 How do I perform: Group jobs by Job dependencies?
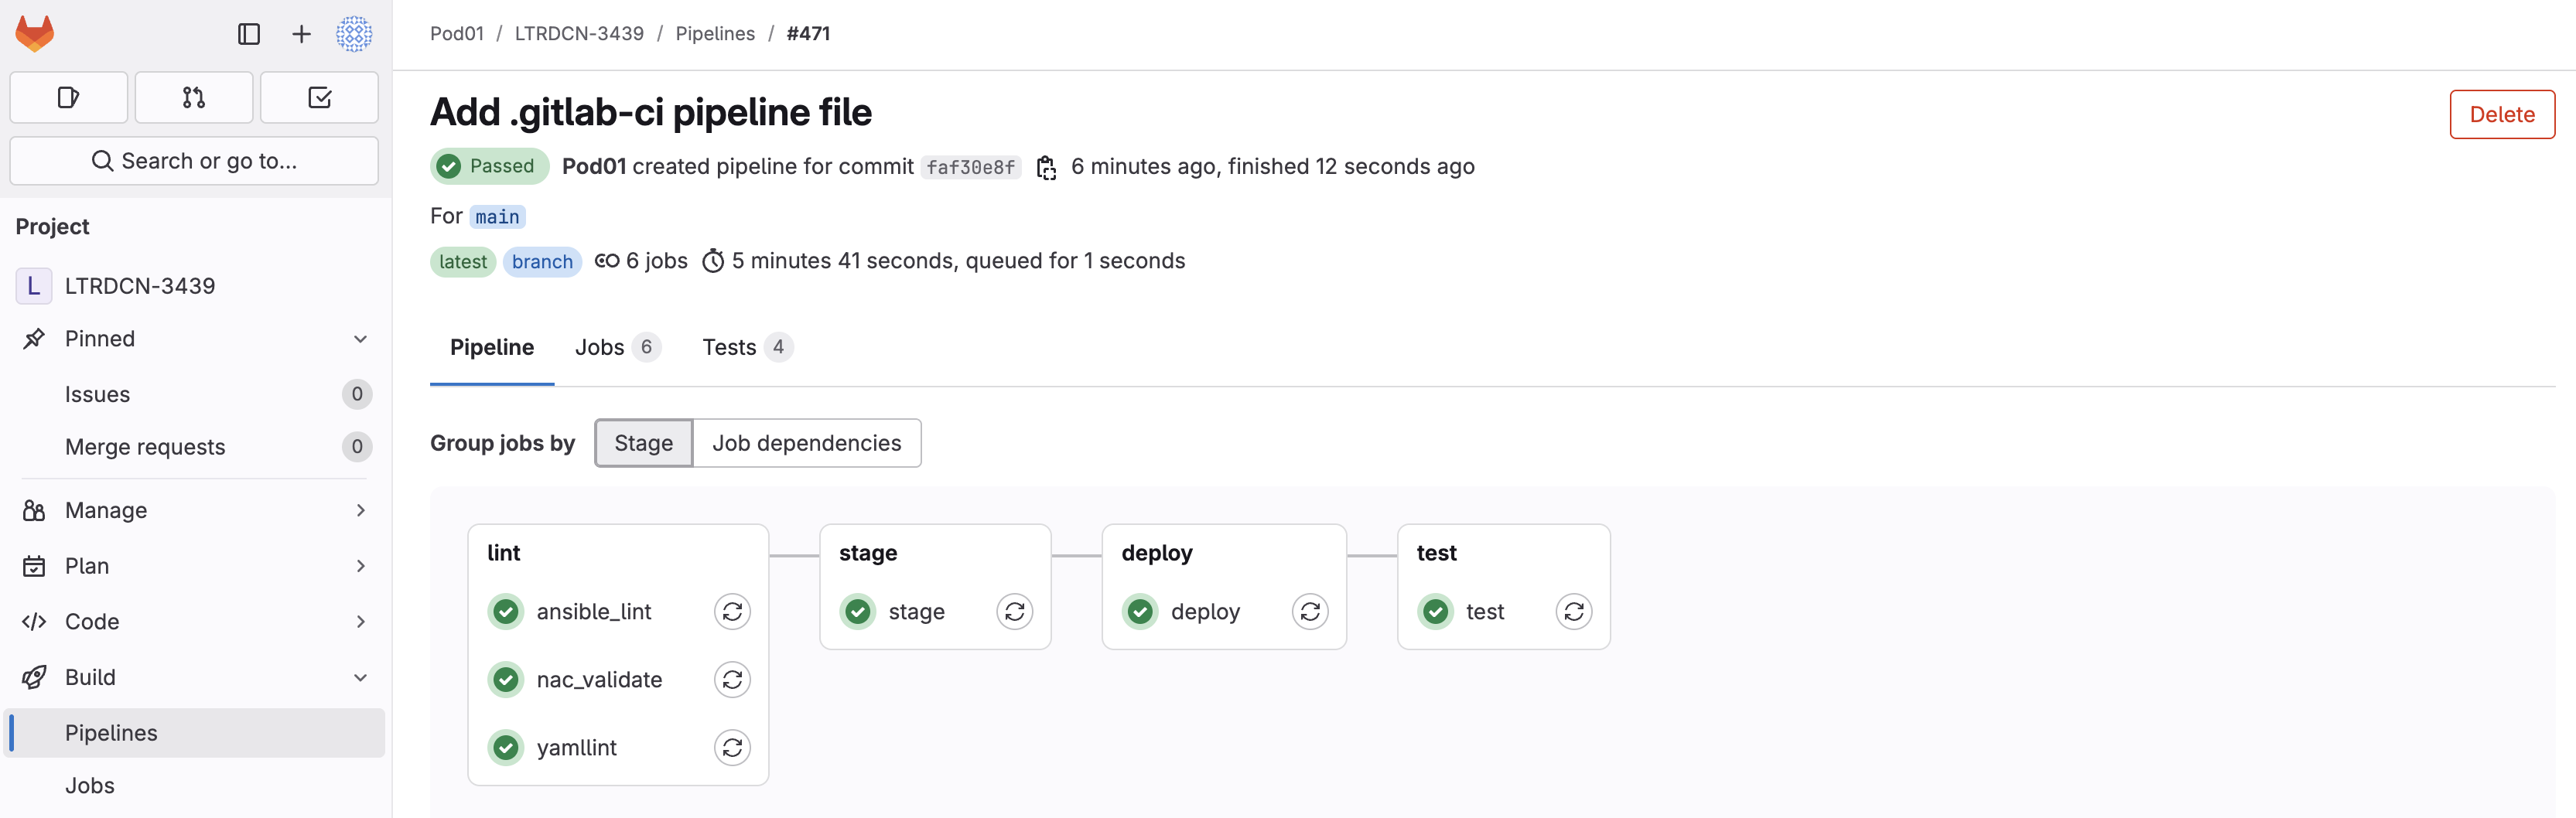(806, 443)
